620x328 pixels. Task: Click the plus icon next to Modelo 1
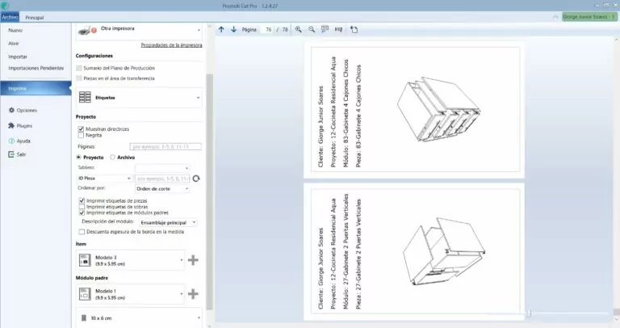[193, 293]
